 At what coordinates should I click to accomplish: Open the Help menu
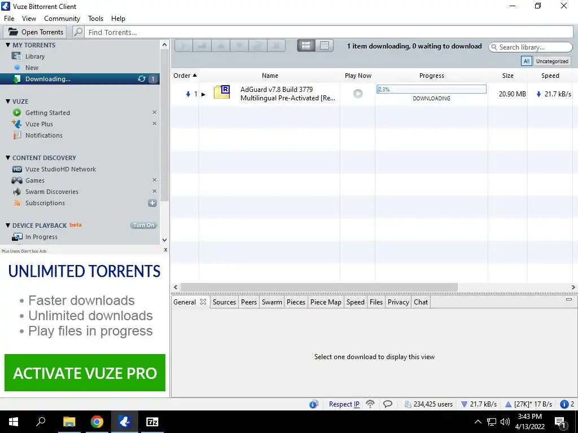[x=119, y=19]
